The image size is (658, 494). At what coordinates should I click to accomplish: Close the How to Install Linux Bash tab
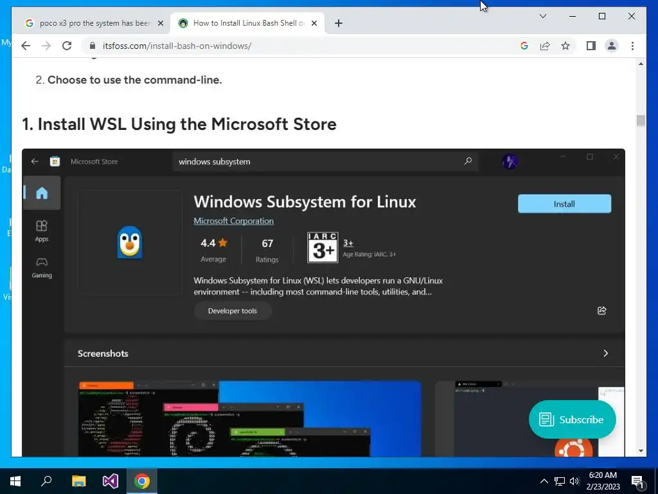coord(314,23)
